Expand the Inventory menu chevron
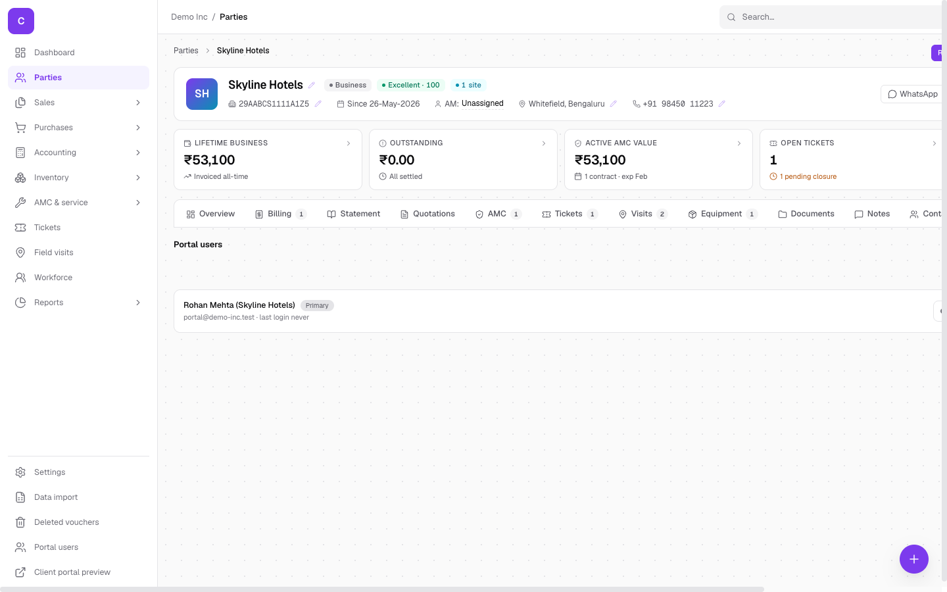Image resolution: width=947 pixels, height=592 pixels. (x=138, y=178)
